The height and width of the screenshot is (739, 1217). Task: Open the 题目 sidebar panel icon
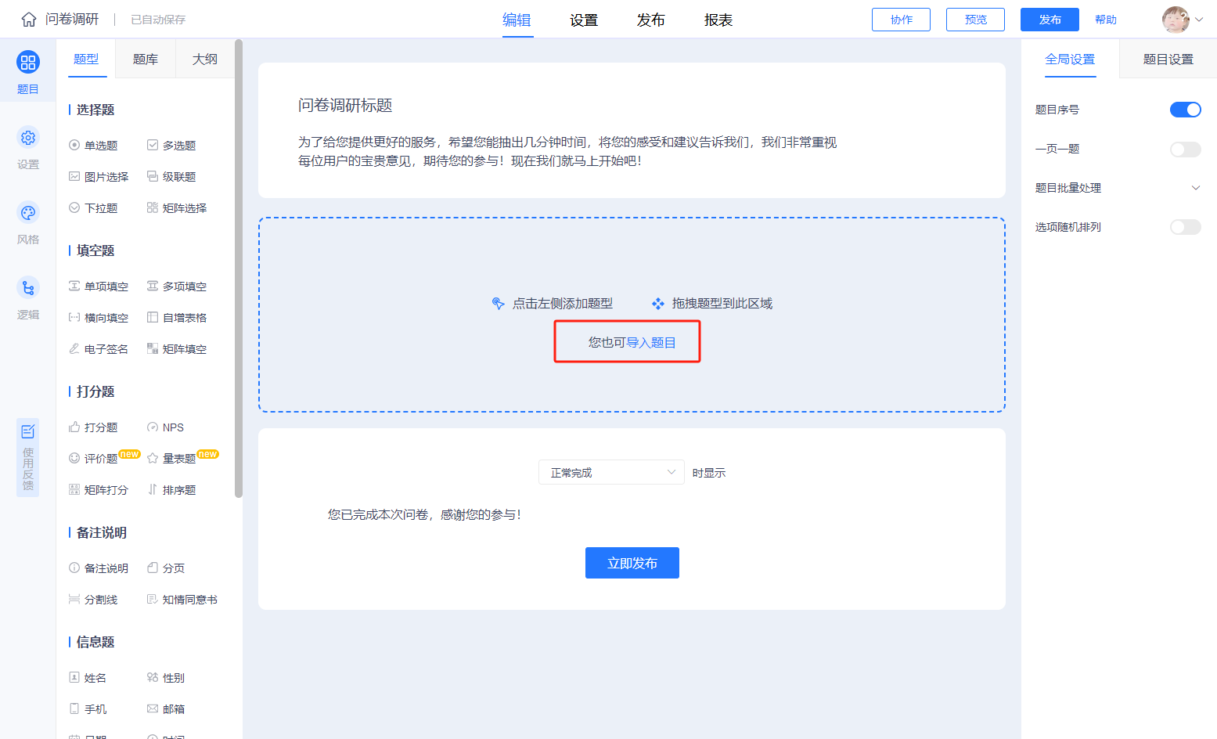coord(28,63)
